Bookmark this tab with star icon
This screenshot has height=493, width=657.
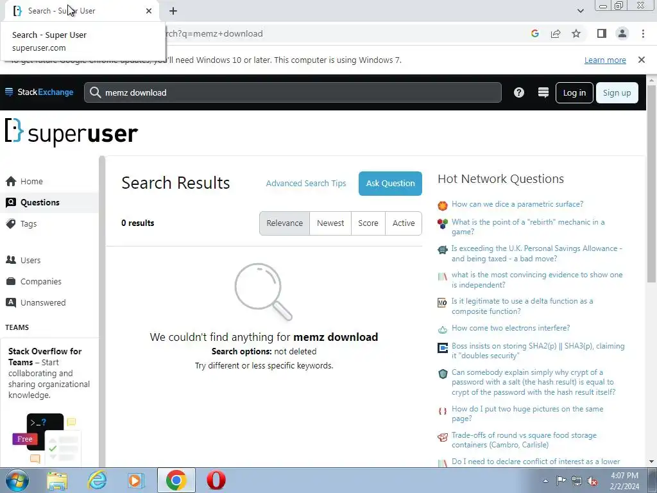point(576,33)
